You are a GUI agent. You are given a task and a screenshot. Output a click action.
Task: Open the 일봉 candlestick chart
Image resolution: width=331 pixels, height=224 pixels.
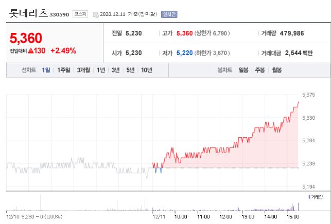[x=243, y=70]
